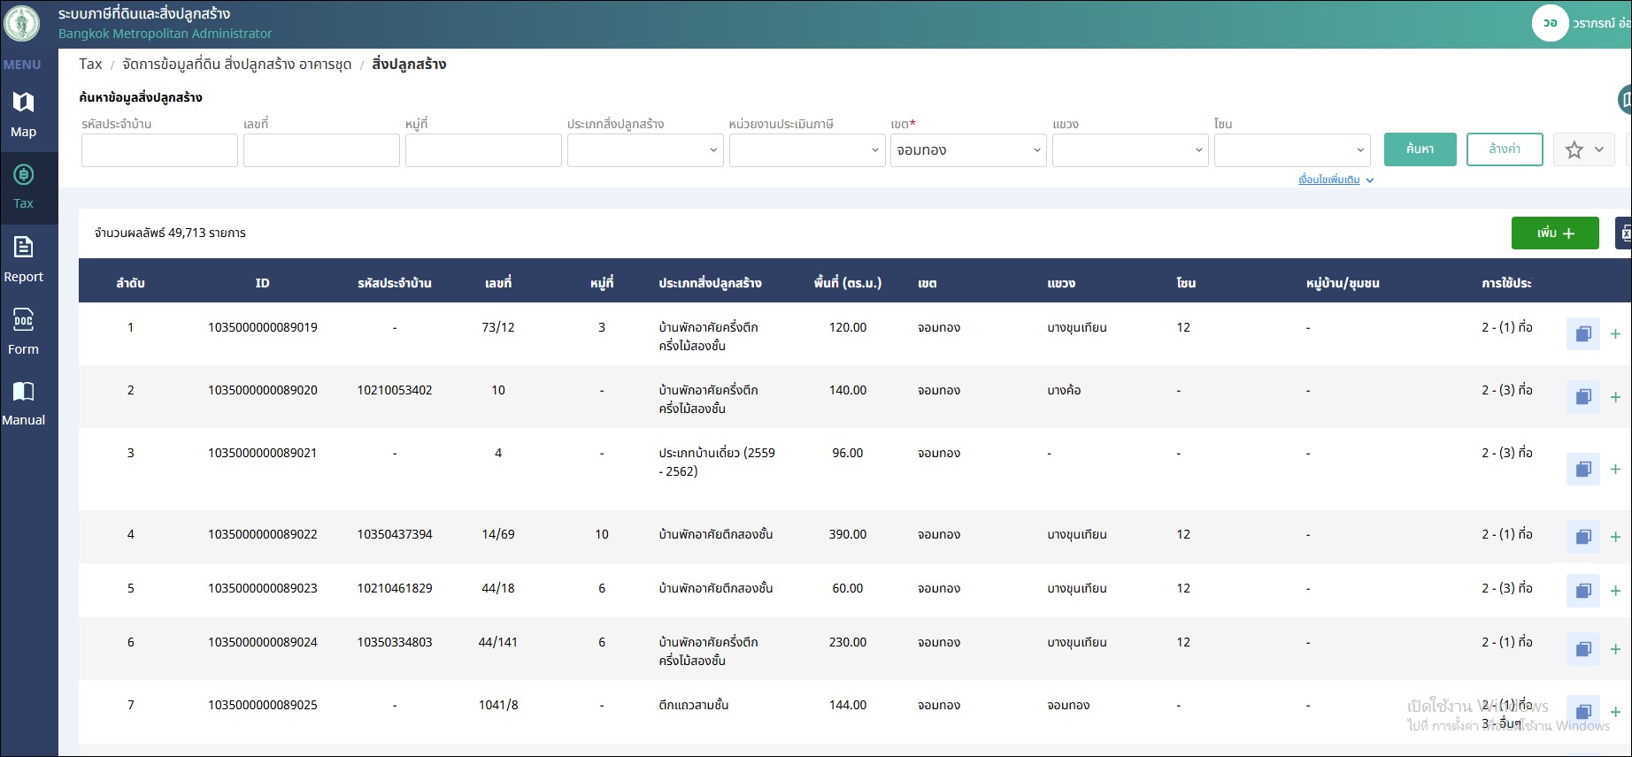The image size is (1632, 757).
Task: Click the Bangkok Metropolitan logo
Action: (x=22, y=24)
